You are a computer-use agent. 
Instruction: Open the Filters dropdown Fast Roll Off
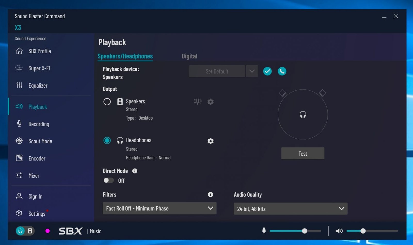pyautogui.click(x=160, y=208)
